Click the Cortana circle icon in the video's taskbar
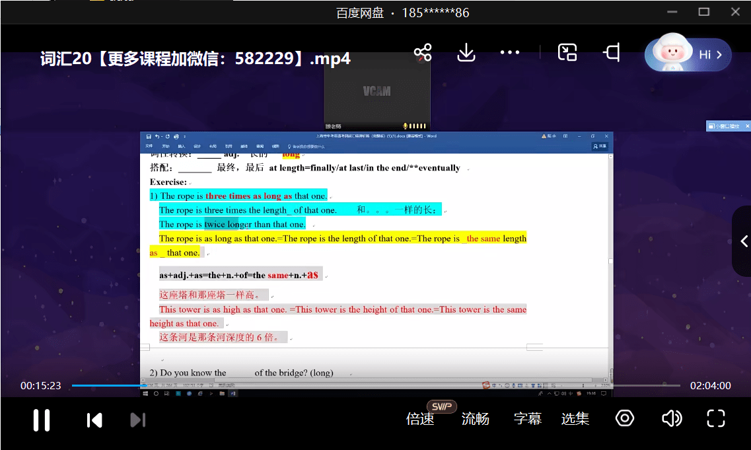Image resolution: width=751 pixels, height=450 pixels. tap(156, 393)
